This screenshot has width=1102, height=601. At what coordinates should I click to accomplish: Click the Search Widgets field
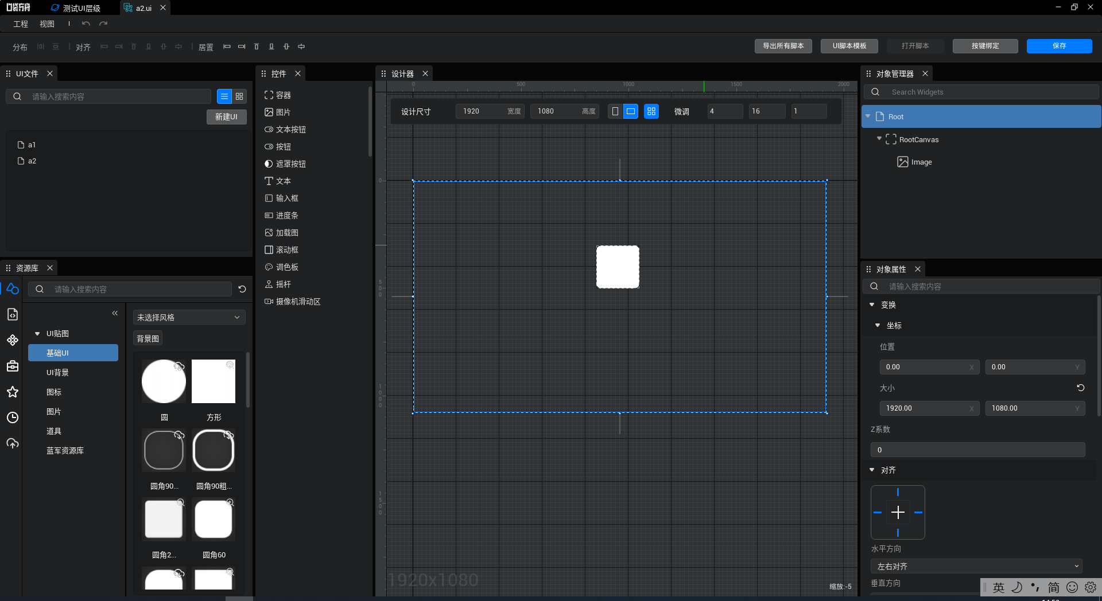[x=981, y=92]
